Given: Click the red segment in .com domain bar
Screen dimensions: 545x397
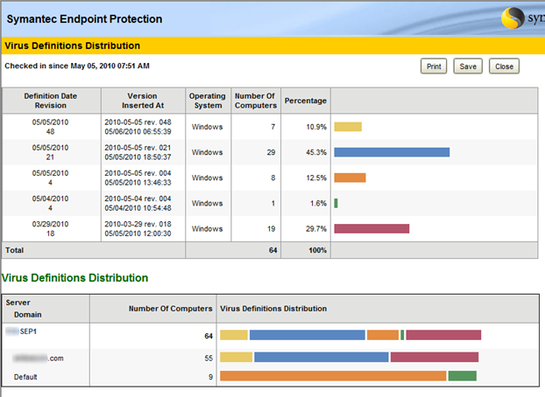Looking at the screenshot, I should pos(435,357).
